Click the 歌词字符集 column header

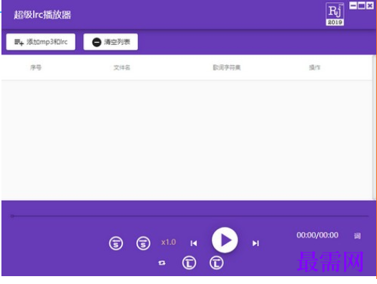tap(227, 67)
